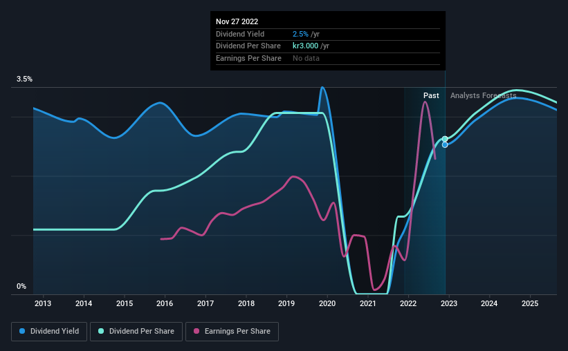This screenshot has height=351, width=568.
Task: Click the teal data point marker at late 2022
Action: pyautogui.click(x=445, y=139)
